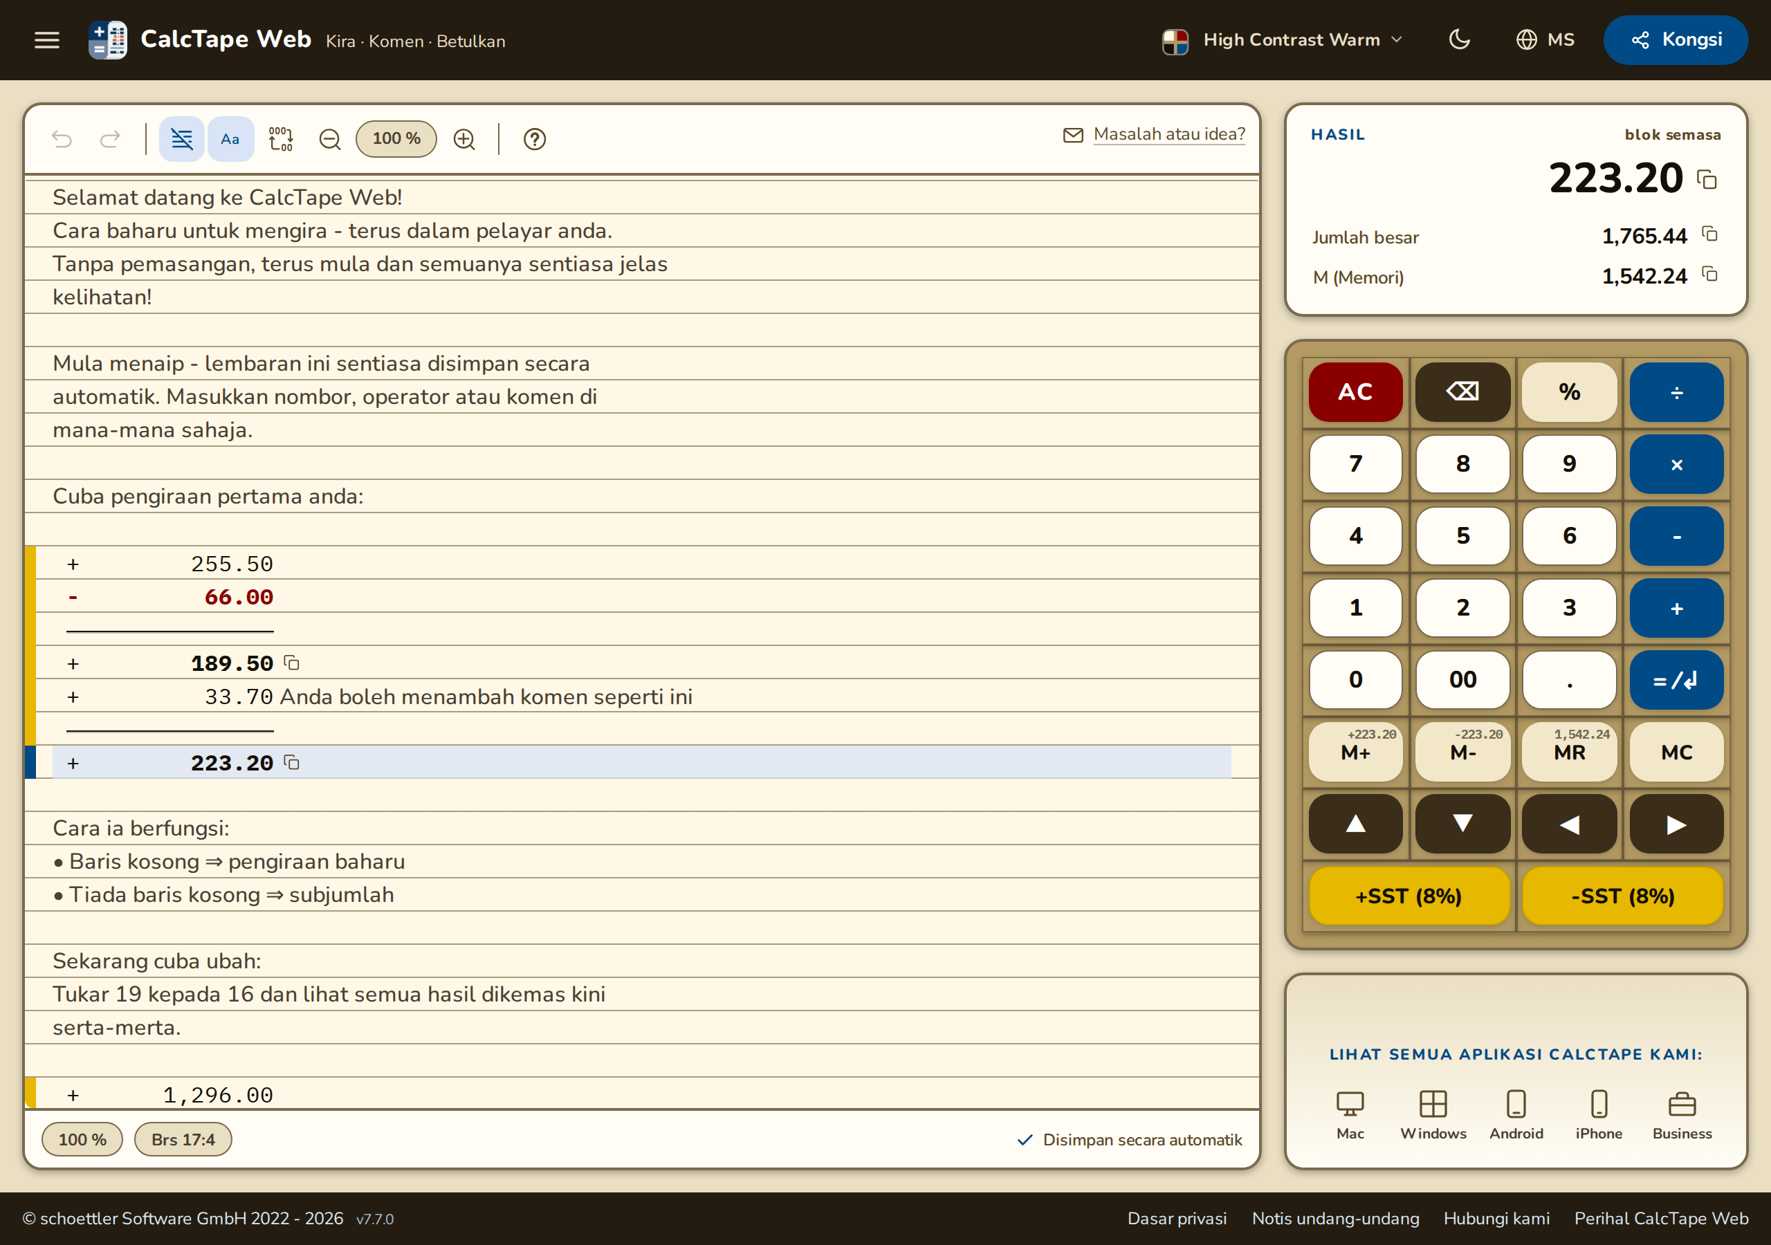This screenshot has height=1245, width=1771.
Task: Open the Dasar privasi footer link
Action: tap(1177, 1218)
